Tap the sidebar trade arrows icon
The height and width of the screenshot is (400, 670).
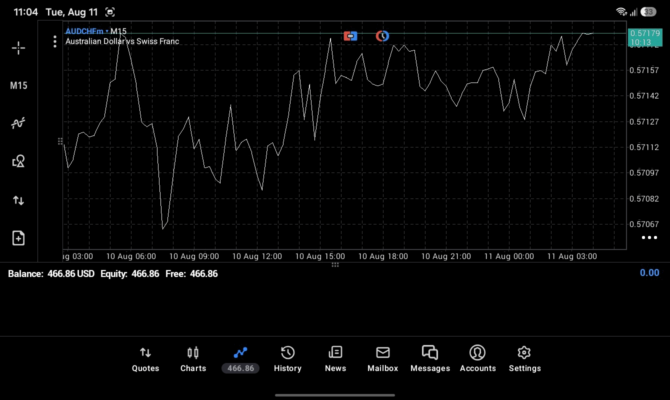click(x=18, y=200)
